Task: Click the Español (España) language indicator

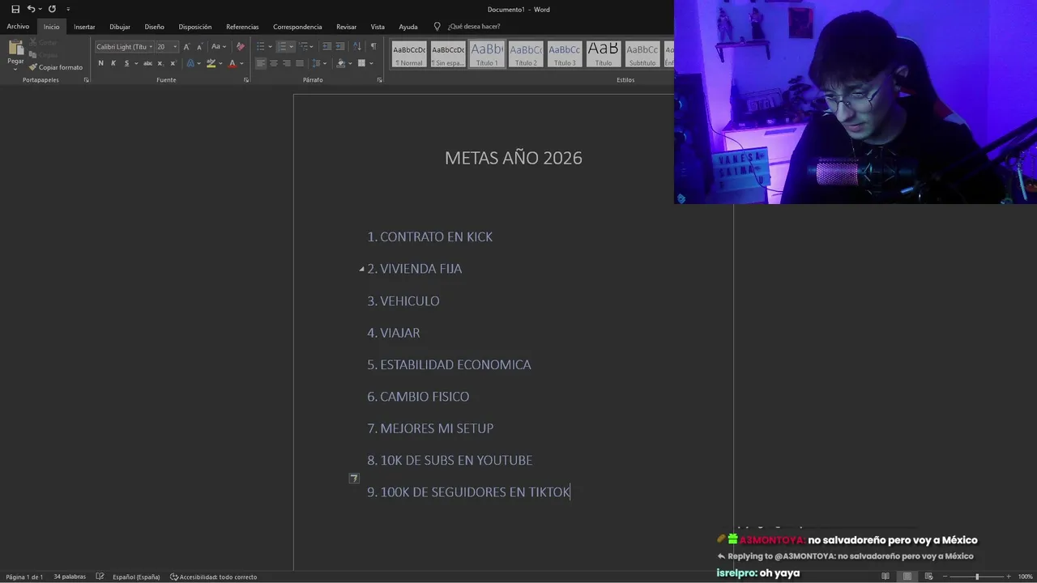Action: 136,577
